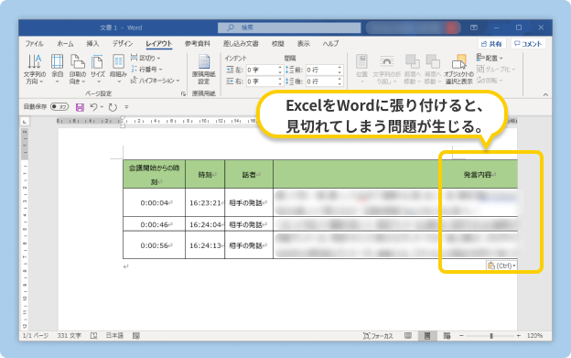Viewport: 571px width, 358px height.
Task: Click the 位置 position icon
Action: [x=361, y=69]
